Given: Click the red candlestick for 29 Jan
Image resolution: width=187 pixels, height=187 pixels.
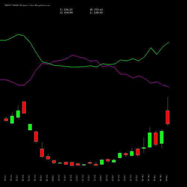Looking at the screenshot, I should coord(6,120).
